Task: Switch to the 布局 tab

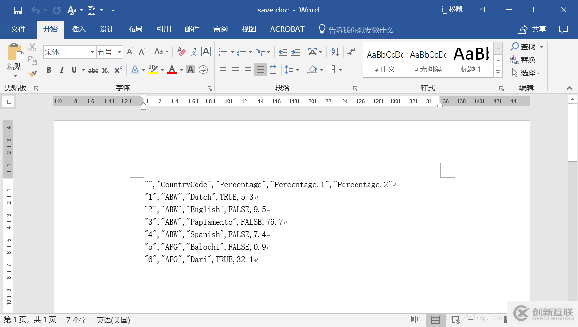Action: (x=135, y=29)
